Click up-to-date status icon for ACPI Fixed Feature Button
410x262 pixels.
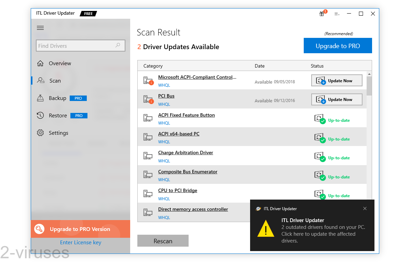320,119
